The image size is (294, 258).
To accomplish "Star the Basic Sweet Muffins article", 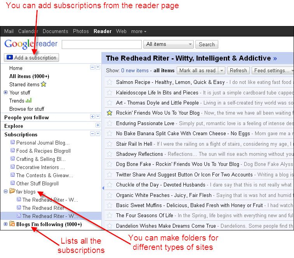I will [109, 205].
